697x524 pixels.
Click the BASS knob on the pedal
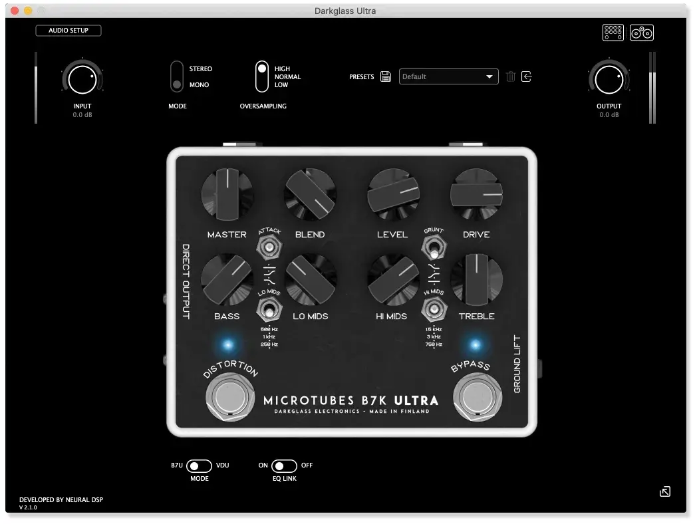coord(227,279)
